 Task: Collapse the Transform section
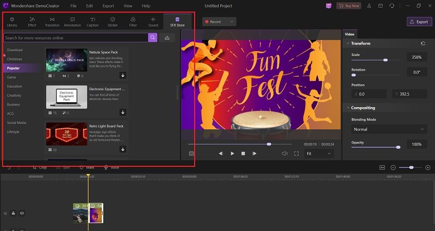click(347, 43)
